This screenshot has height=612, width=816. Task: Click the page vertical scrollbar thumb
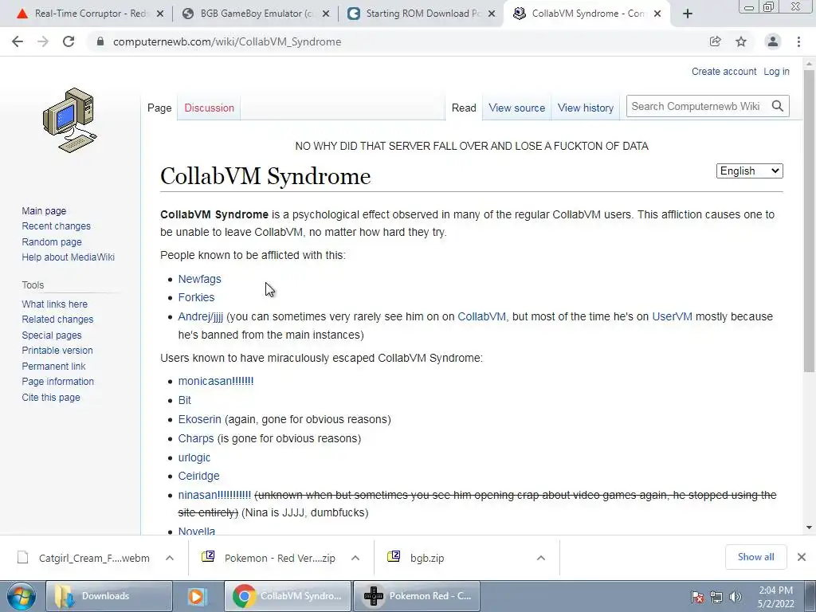pos(809,222)
